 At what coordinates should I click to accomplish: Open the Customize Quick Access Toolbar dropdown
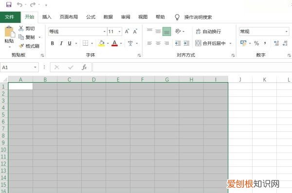(46, 5)
